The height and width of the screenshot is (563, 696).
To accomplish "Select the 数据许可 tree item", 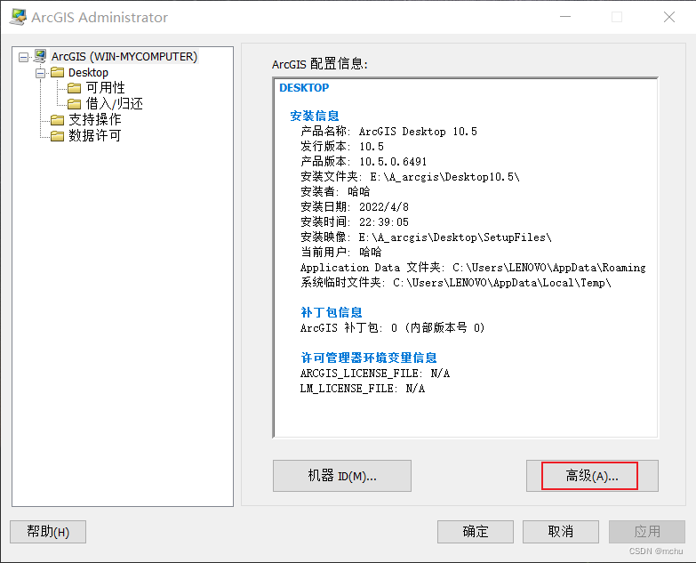I will 94,135.
